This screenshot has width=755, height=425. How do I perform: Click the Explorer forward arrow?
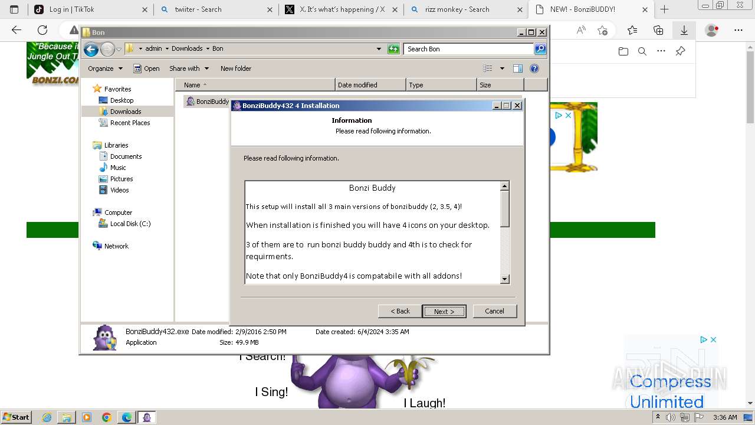tap(107, 49)
